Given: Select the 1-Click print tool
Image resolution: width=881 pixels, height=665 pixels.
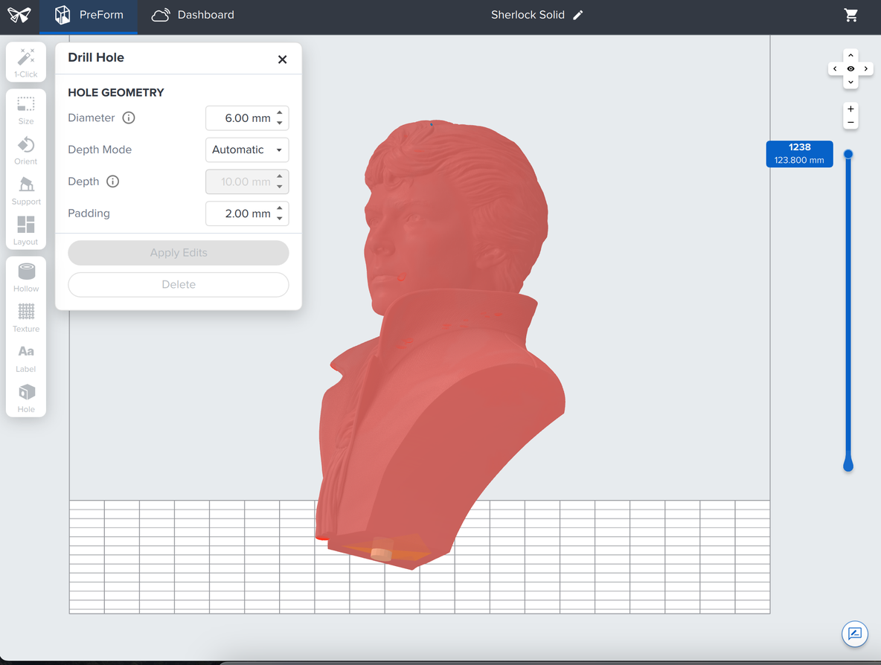Looking at the screenshot, I should click(x=25, y=62).
